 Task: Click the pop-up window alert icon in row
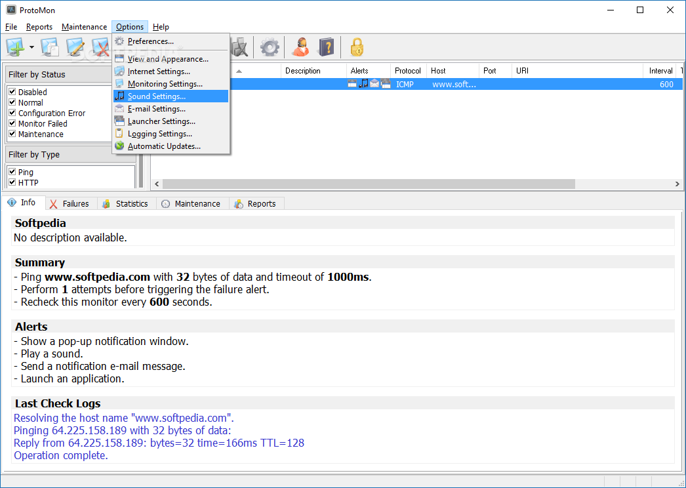coord(352,83)
